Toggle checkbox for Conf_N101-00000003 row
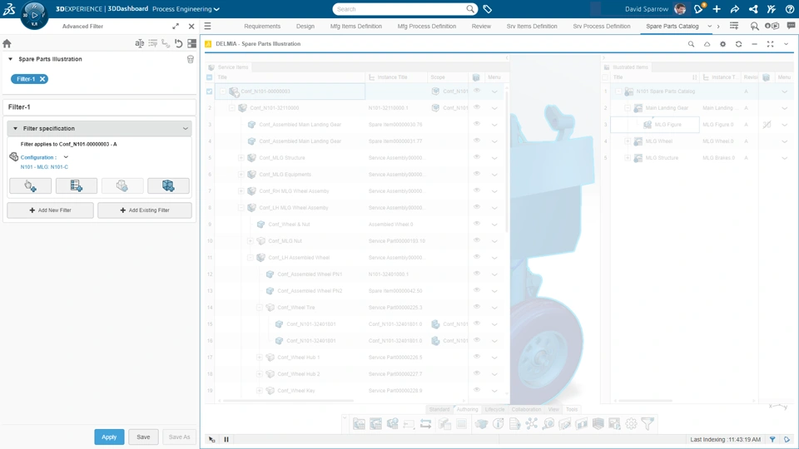The width and height of the screenshot is (799, 449). pyautogui.click(x=210, y=91)
